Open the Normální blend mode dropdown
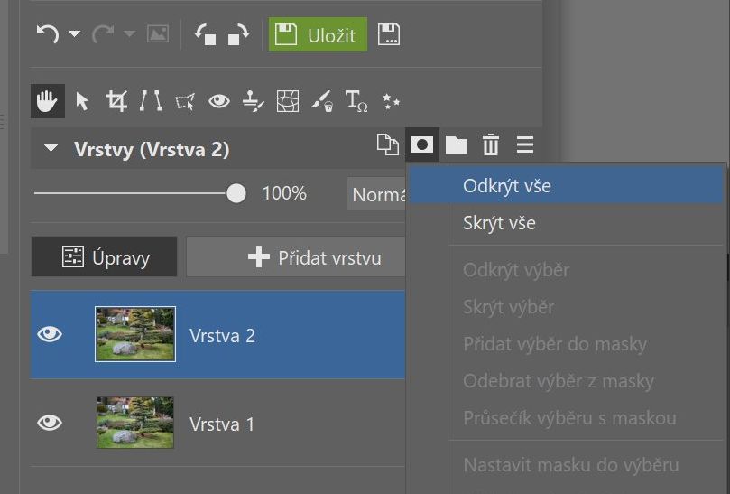The height and width of the screenshot is (494, 730). 376,194
